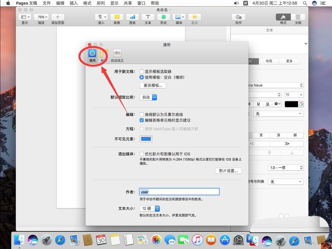The height and width of the screenshot is (249, 332).
Task: Click the 作者 name input field
Action: (x=179, y=191)
